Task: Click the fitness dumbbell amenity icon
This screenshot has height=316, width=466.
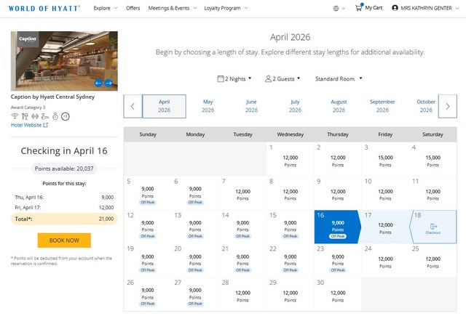Action: click(35, 116)
